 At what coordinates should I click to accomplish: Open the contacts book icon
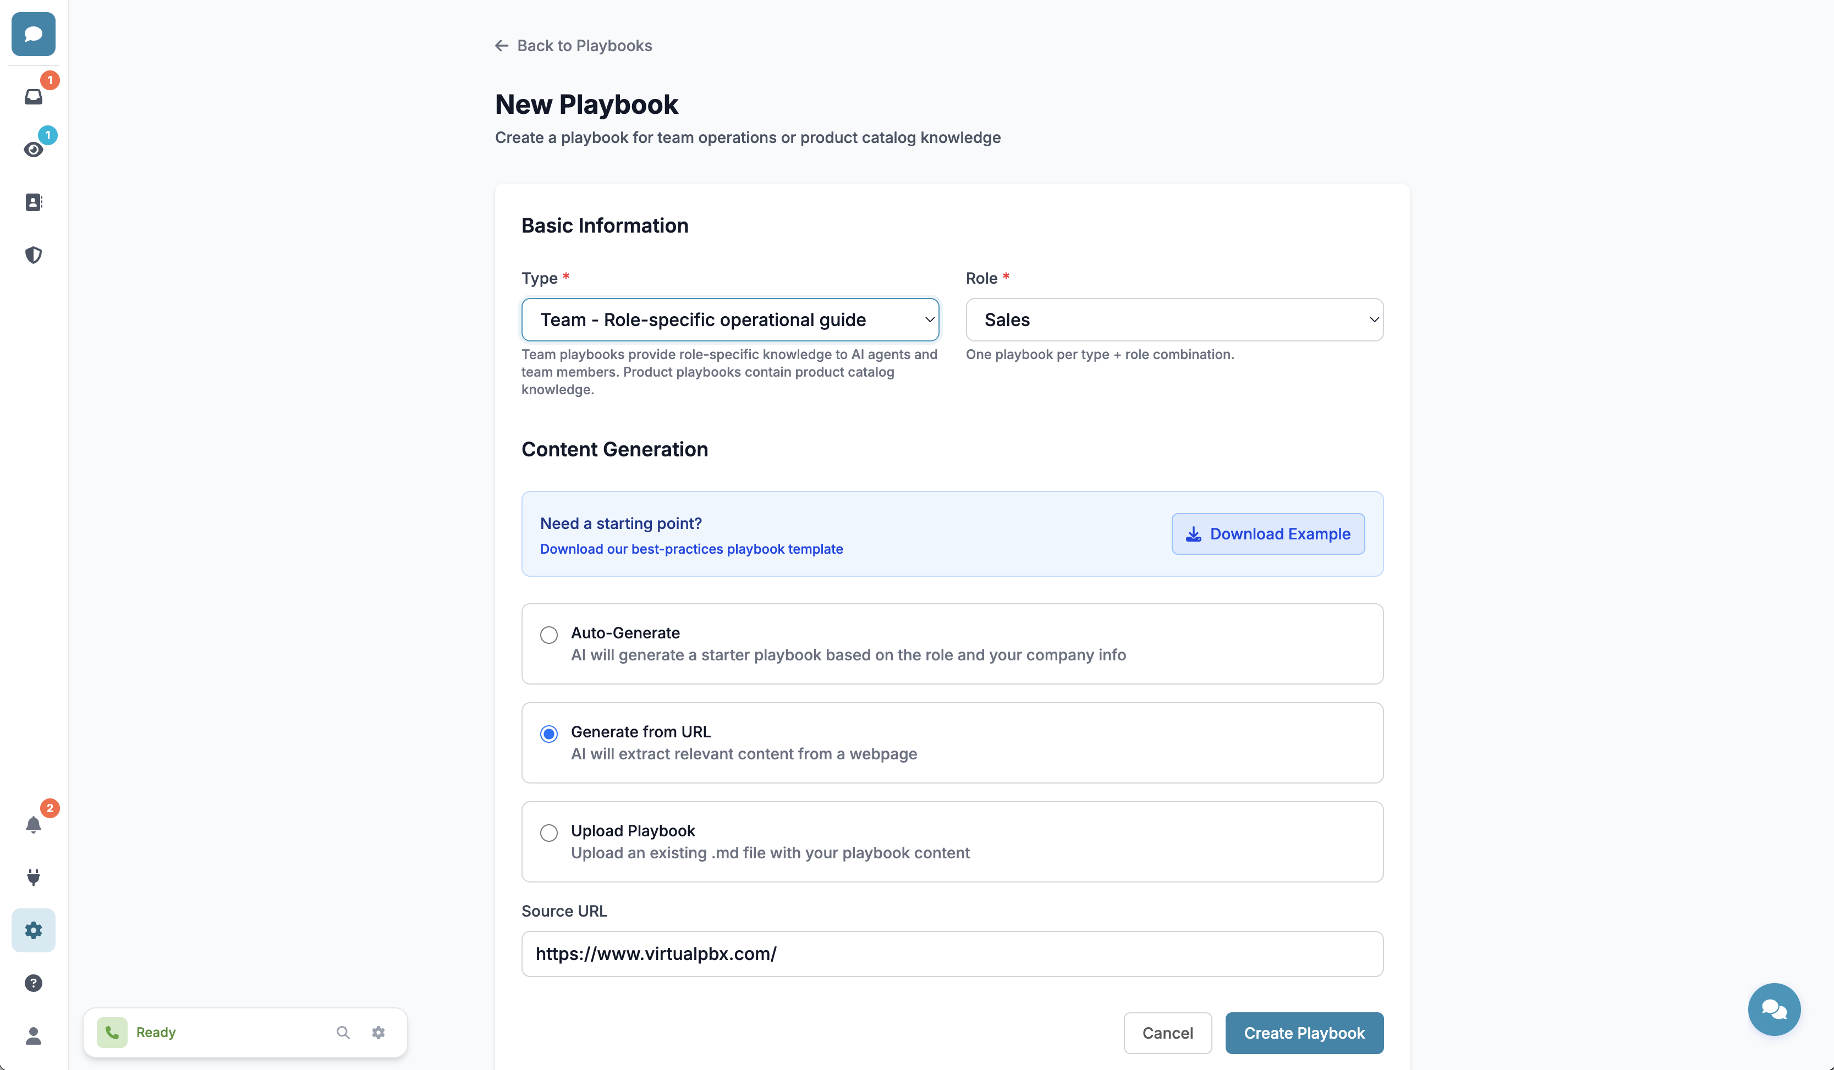pyautogui.click(x=34, y=202)
